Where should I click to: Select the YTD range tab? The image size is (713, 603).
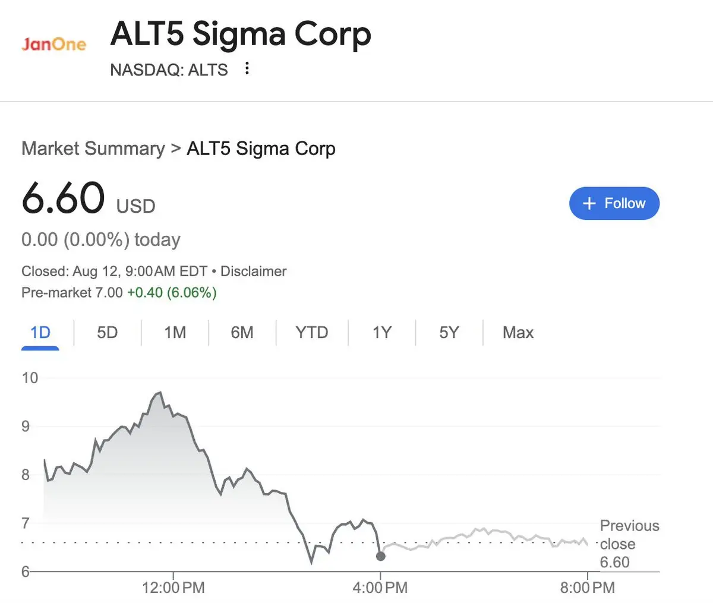[x=312, y=333]
